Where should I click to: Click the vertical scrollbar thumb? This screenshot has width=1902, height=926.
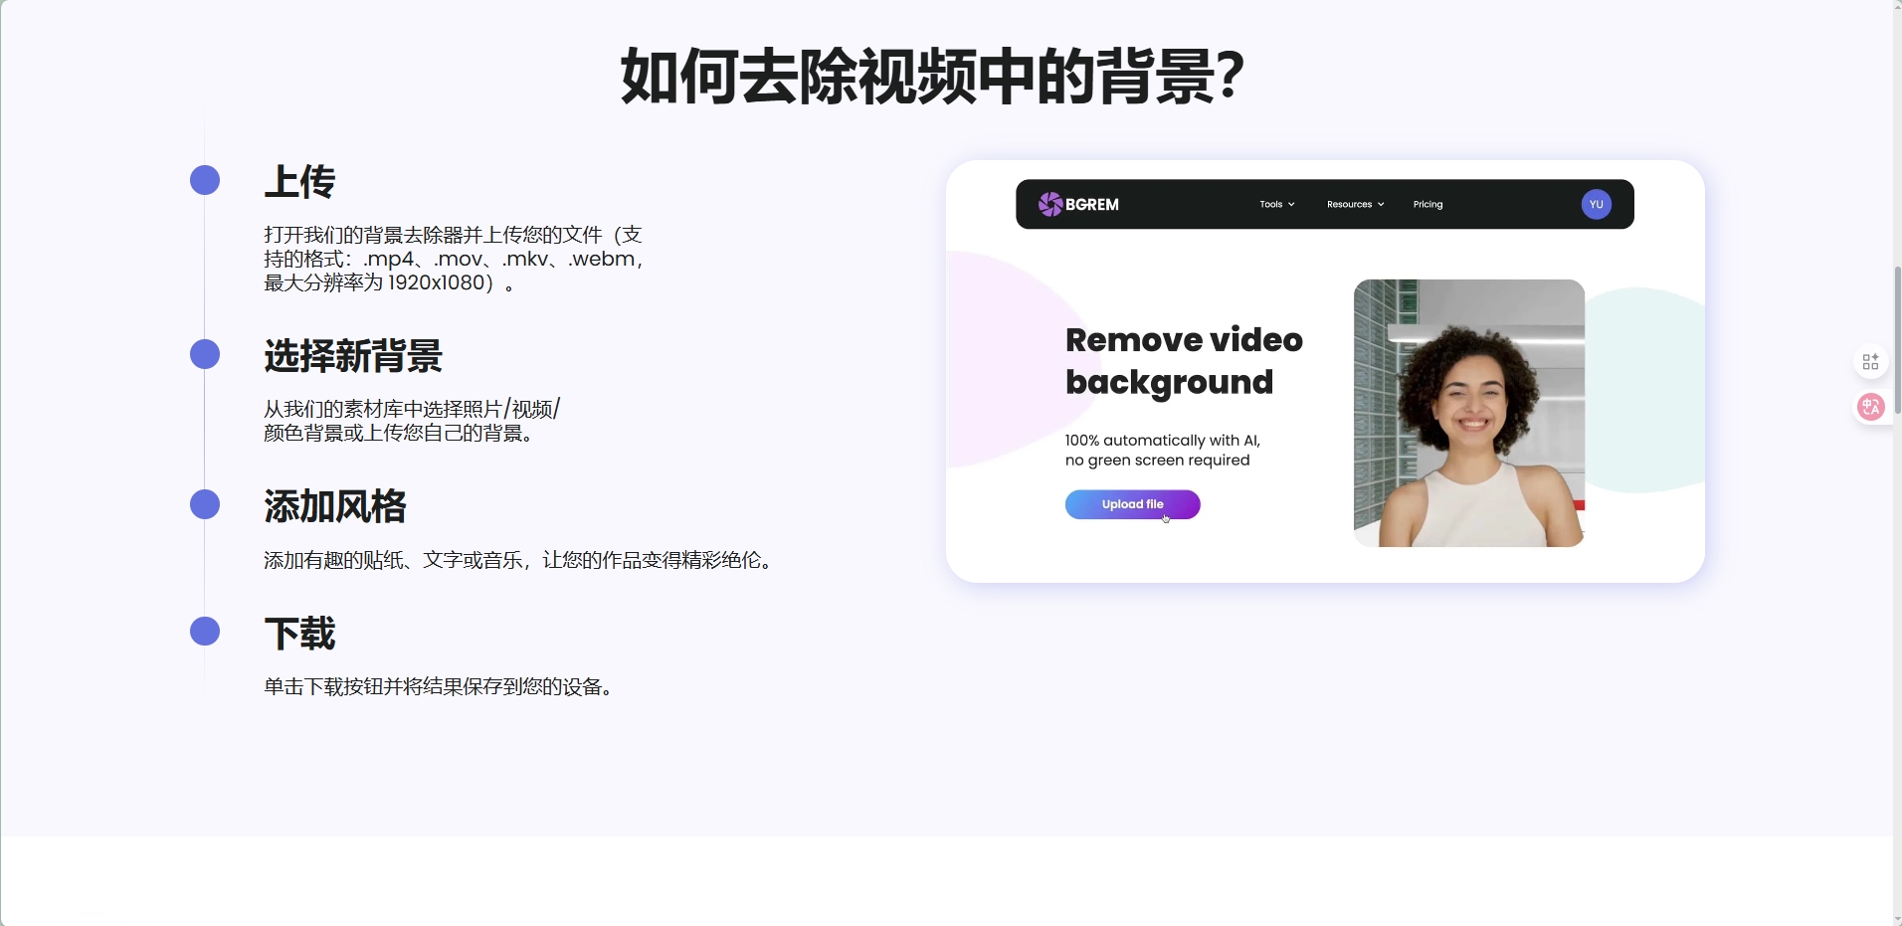coord(1896,338)
